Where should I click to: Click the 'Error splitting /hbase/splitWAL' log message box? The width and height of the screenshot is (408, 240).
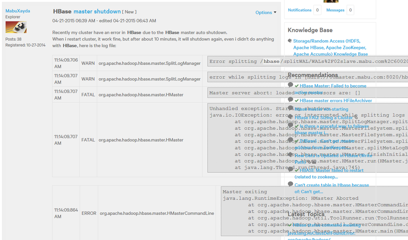tap(308, 61)
